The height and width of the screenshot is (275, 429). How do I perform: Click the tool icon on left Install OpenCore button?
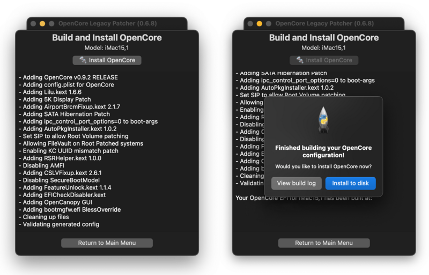83,60
